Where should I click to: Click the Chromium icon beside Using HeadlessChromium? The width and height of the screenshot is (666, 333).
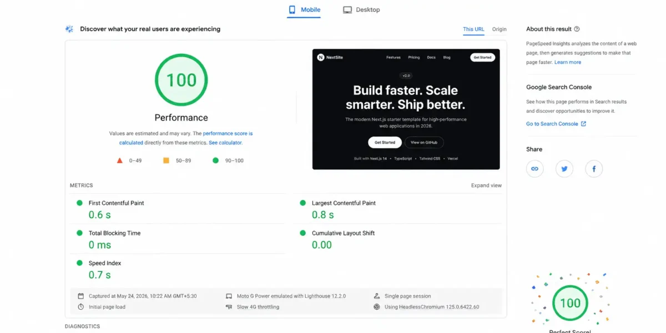tap(377, 307)
